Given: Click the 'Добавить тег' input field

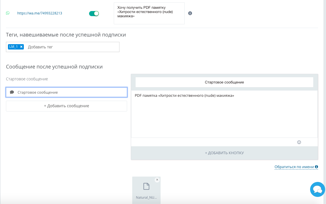Looking at the screenshot, I should click(x=73, y=47).
